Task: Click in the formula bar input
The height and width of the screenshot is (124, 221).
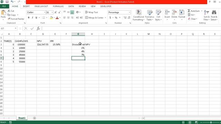Action: [131, 28]
